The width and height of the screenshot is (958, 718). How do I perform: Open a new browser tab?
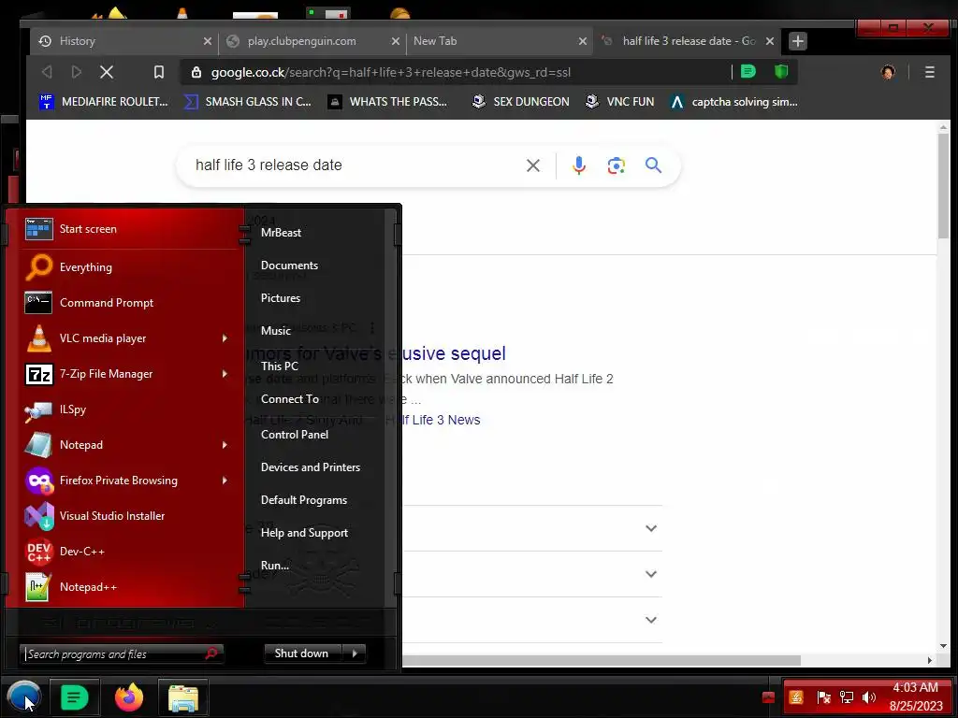797,41
